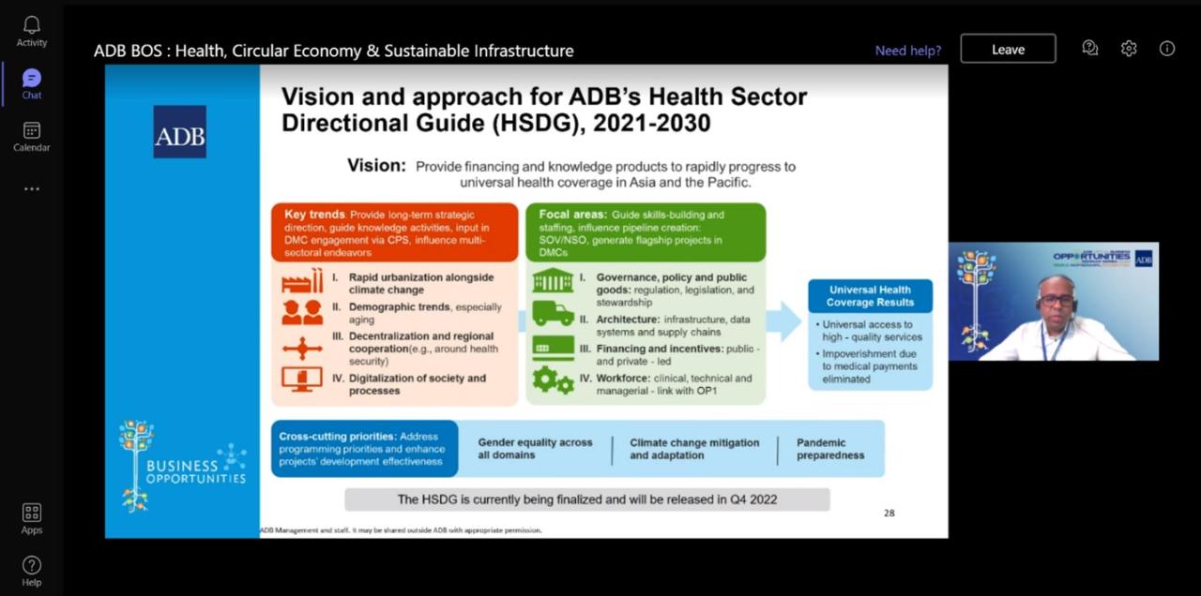Click 'Digitalization of society and processes' text
1201x596 pixels.
[x=417, y=384]
